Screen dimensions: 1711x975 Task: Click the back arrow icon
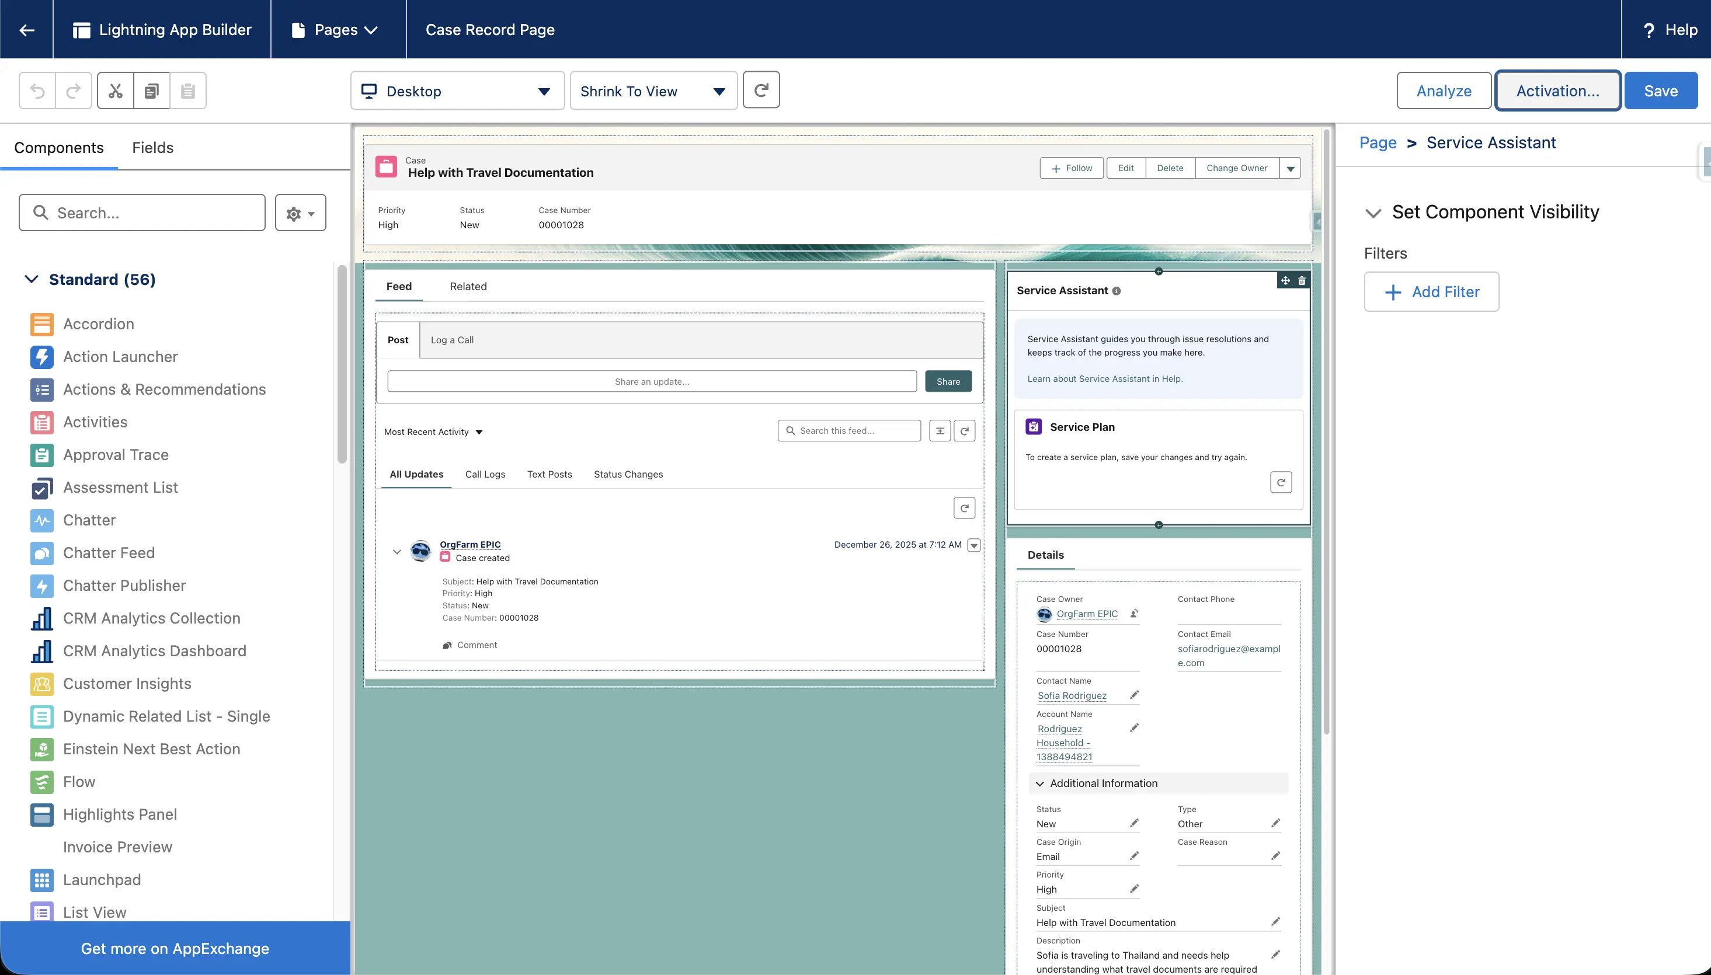[x=27, y=29]
